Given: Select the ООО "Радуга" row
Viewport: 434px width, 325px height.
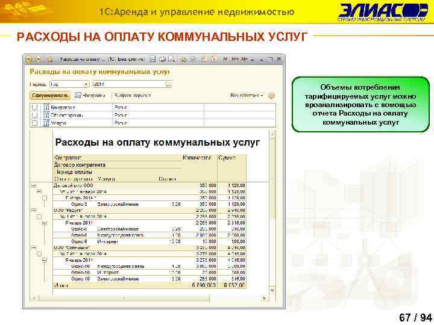Looking at the screenshot, I should 149,210.
